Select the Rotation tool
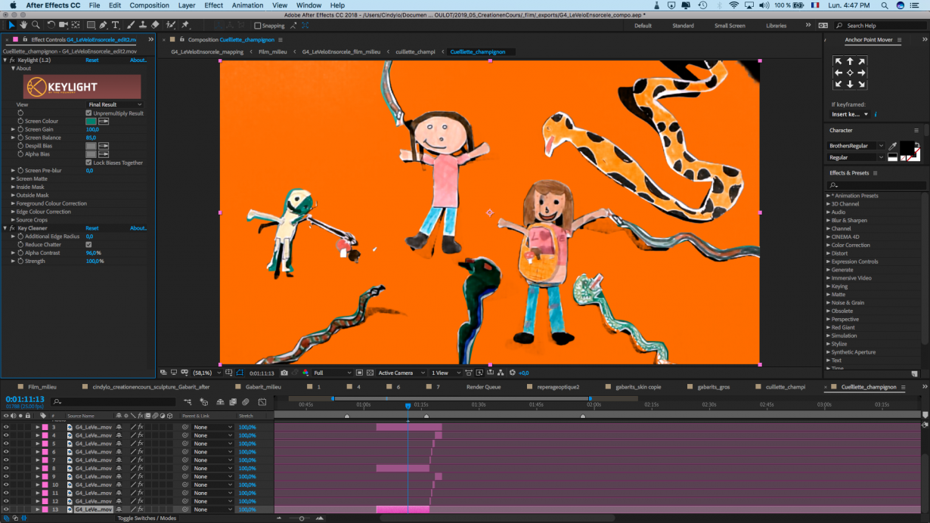The image size is (930, 523). [x=51, y=25]
